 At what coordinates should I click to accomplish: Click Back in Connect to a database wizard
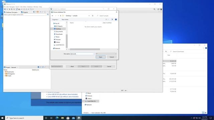point(72,67)
